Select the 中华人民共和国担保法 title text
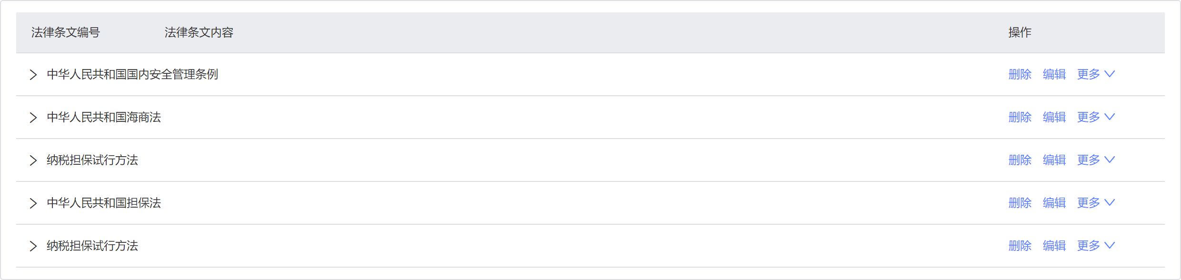1181x280 pixels. coord(104,203)
